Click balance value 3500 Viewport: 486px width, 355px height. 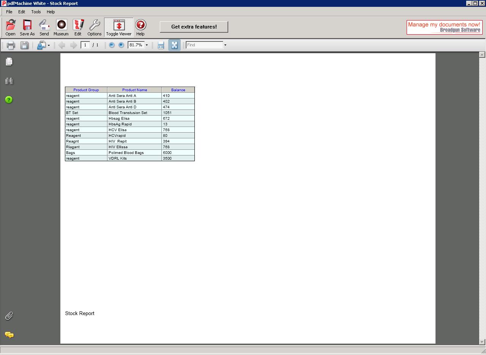pos(167,158)
